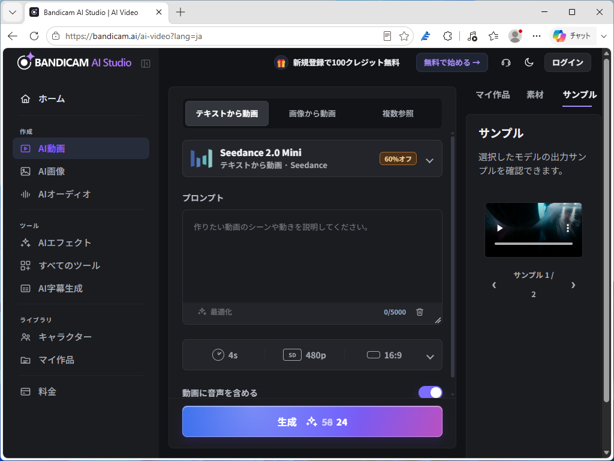Switch to テキストから動画 tab
The image size is (614, 461).
pyautogui.click(x=227, y=113)
